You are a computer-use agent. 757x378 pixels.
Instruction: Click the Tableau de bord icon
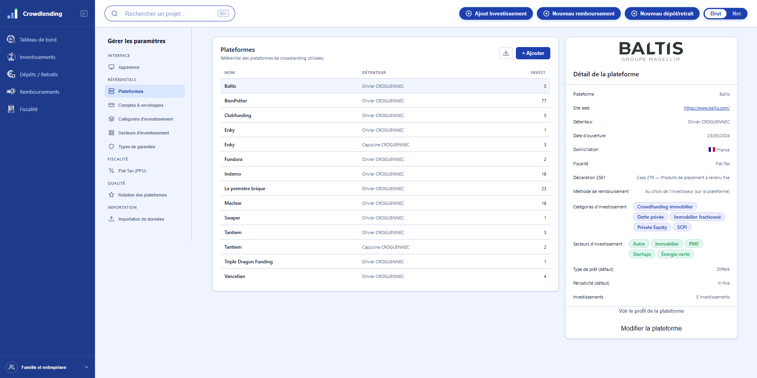tap(11, 40)
